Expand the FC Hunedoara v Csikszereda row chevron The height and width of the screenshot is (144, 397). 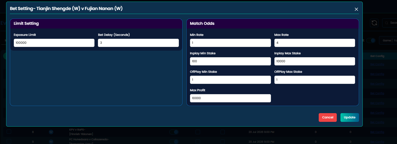[x=51, y=142]
